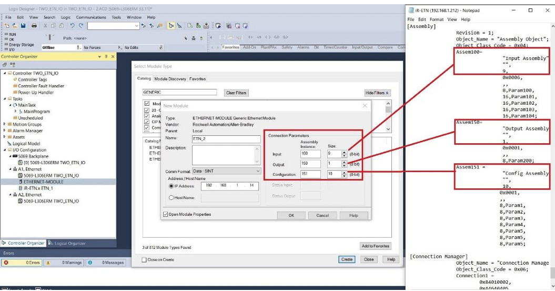This screenshot has height=291, width=555.
Task: Switch to the Logical Organizer tab
Action: point(67,243)
